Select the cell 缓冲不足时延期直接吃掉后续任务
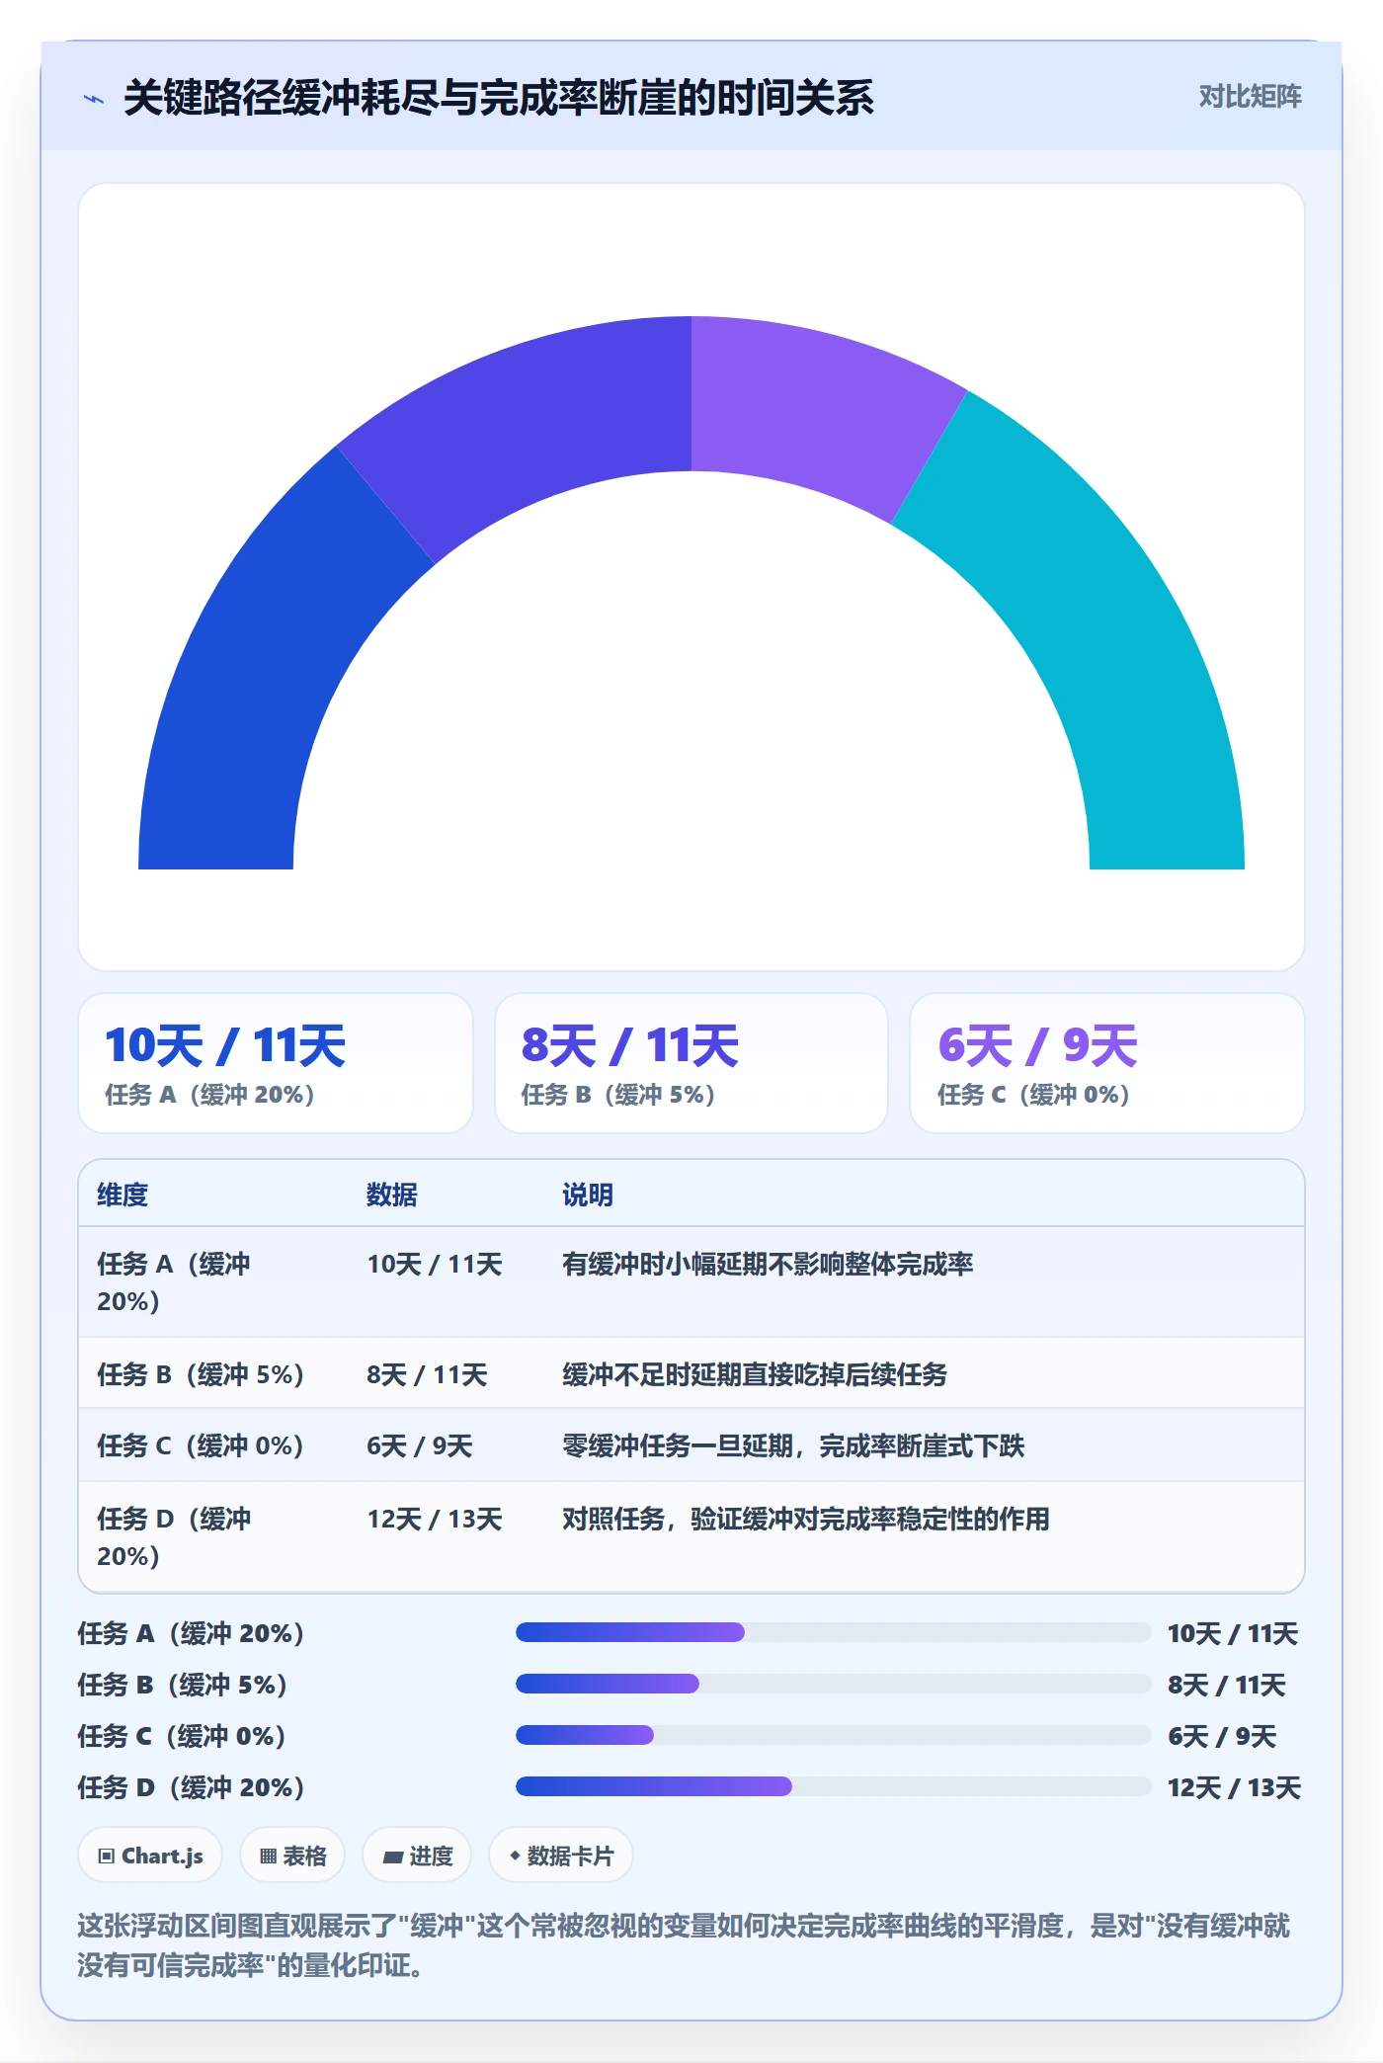This screenshot has width=1383, height=2063. [x=755, y=1374]
